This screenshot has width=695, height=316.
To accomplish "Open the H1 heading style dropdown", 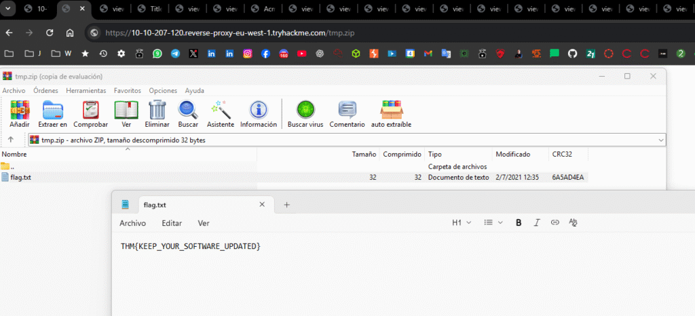I will (461, 222).
